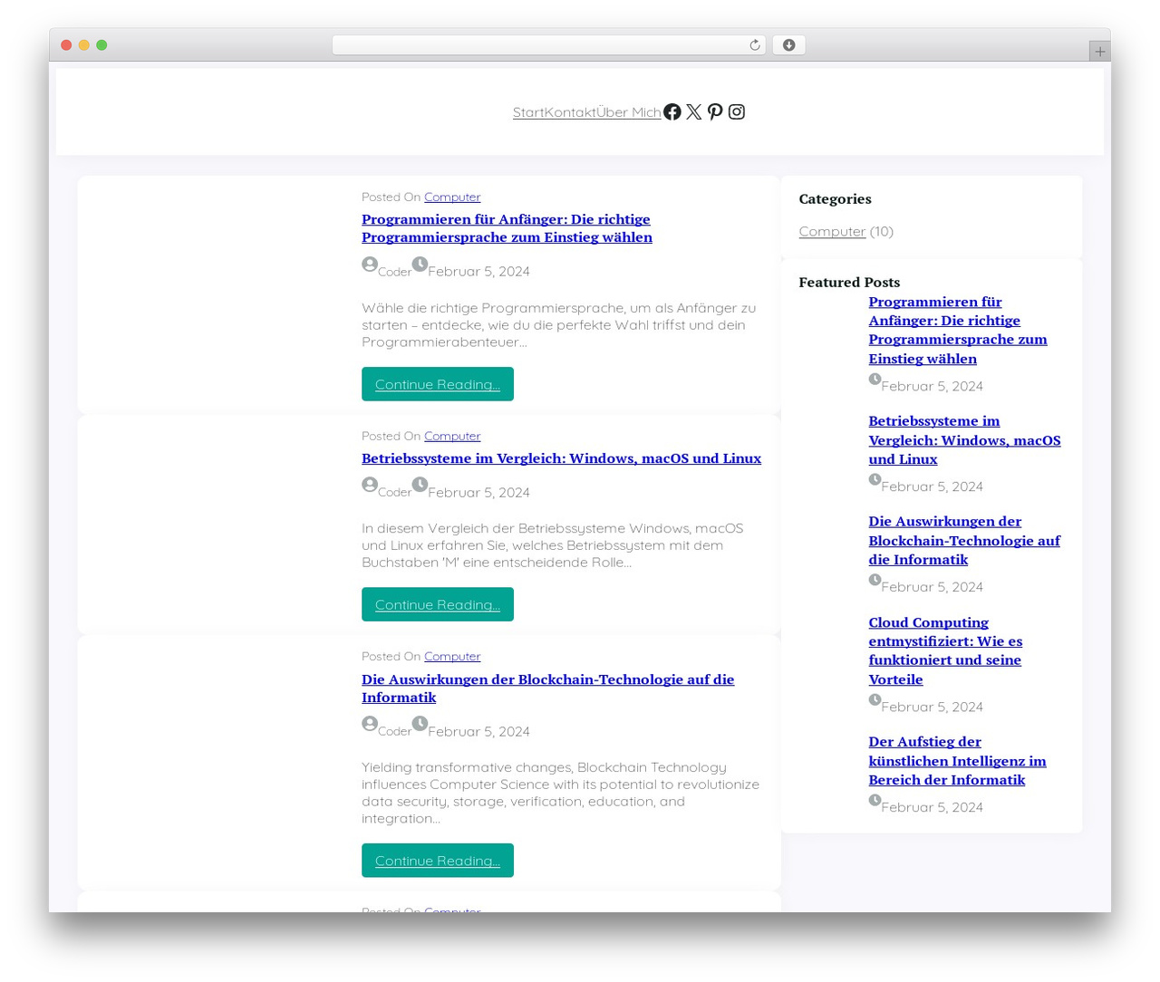Click the Featured Posts heading
The width and height of the screenshot is (1160, 982).
[x=849, y=282]
